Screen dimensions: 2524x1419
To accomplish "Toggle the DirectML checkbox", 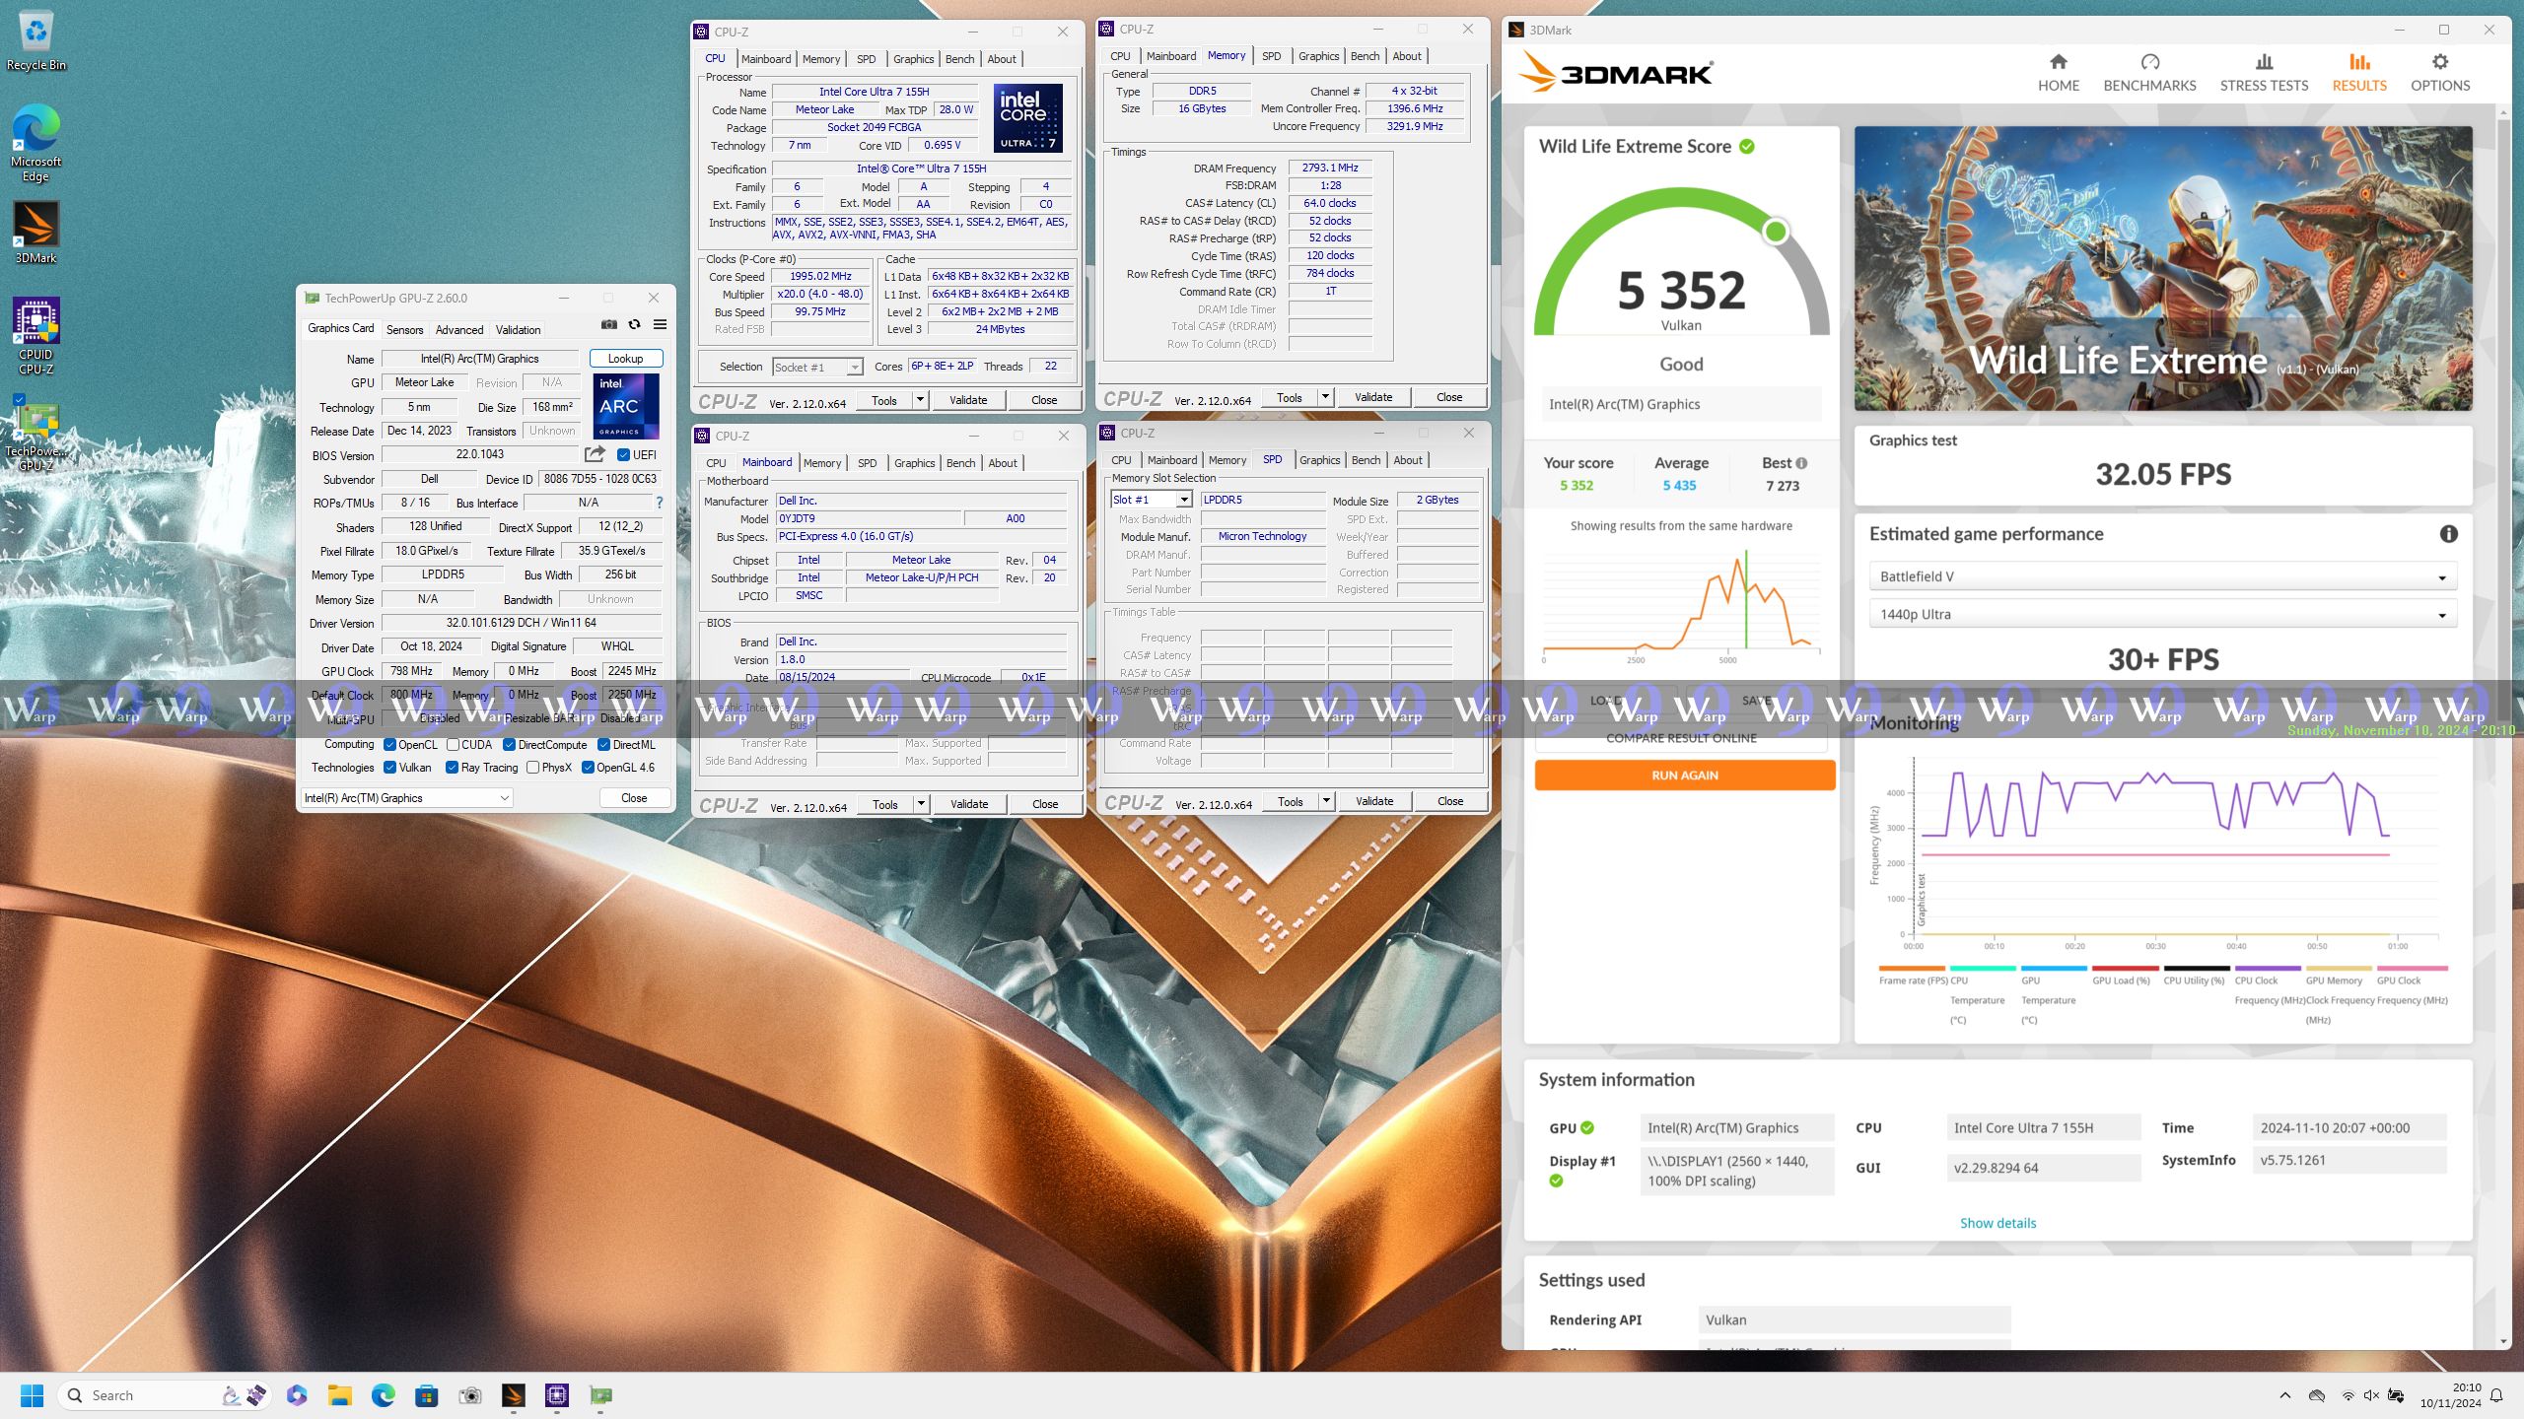I will (603, 745).
